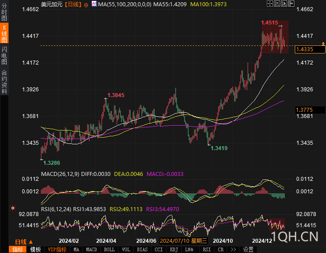326x253 pixels.
Task: Click RSI(6,12,24) parameters label
Action: tap(56, 209)
